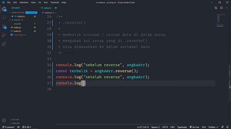Open the editor More Actions ellipsis
The height and width of the screenshot is (129, 231).
(x=227, y=8)
